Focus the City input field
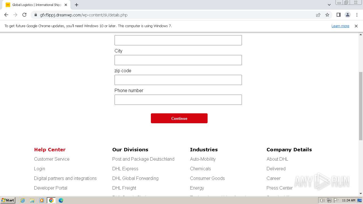 pos(178,60)
